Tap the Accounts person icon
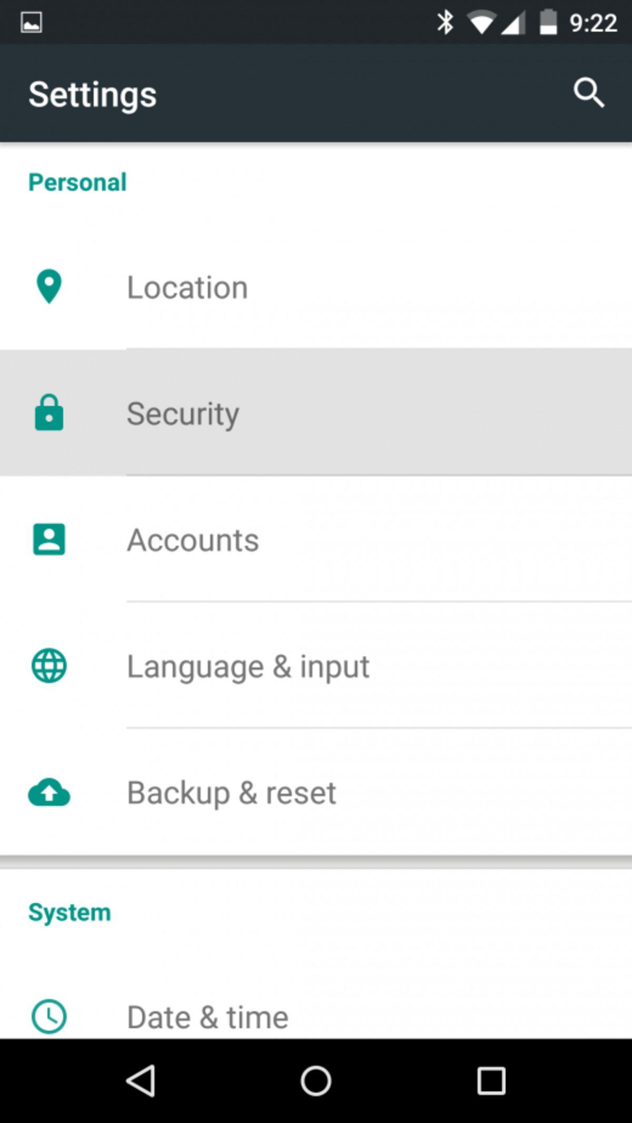The height and width of the screenshot is (1123, 632). pyautogui.click(x=48, y=540)
